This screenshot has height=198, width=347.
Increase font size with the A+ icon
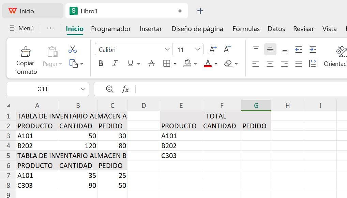pyautogui.click(x=213, y=49)
